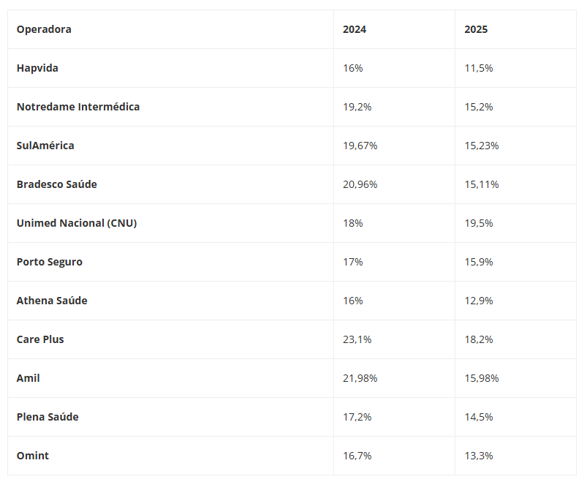Click the 2024 column header
Viewport: 587px width, 482px height.
[355, 29]
